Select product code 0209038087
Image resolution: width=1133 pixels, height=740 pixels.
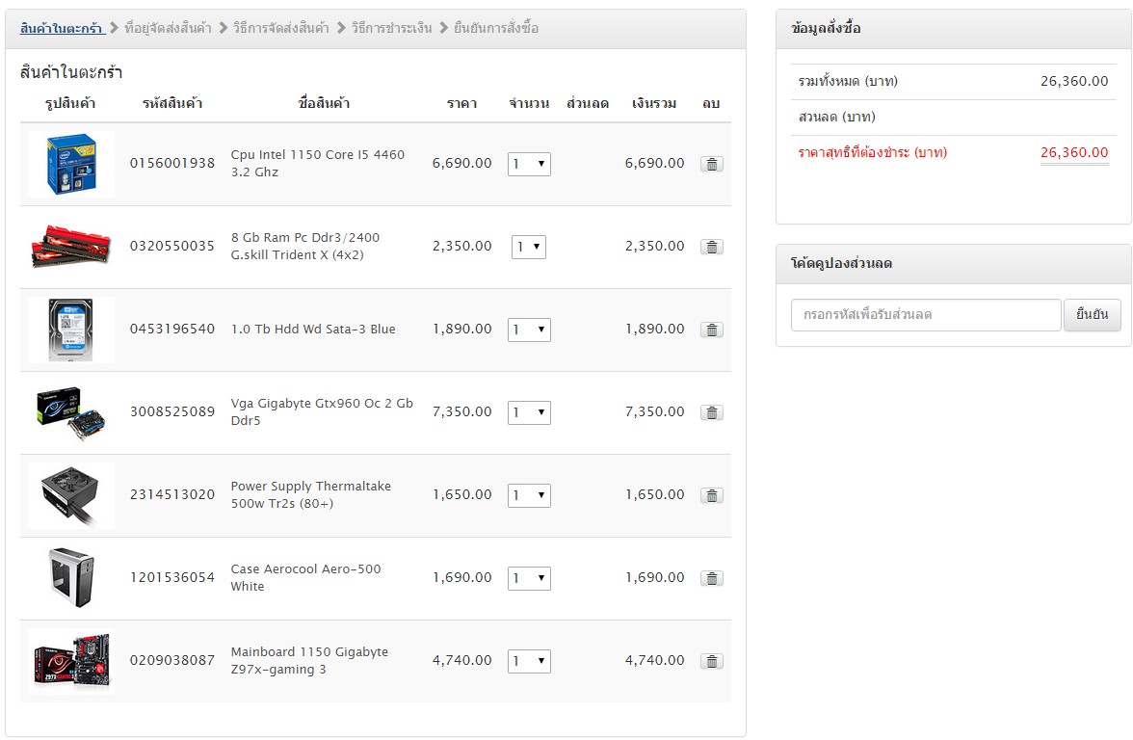pyautogui.click(x=171, y=661)
